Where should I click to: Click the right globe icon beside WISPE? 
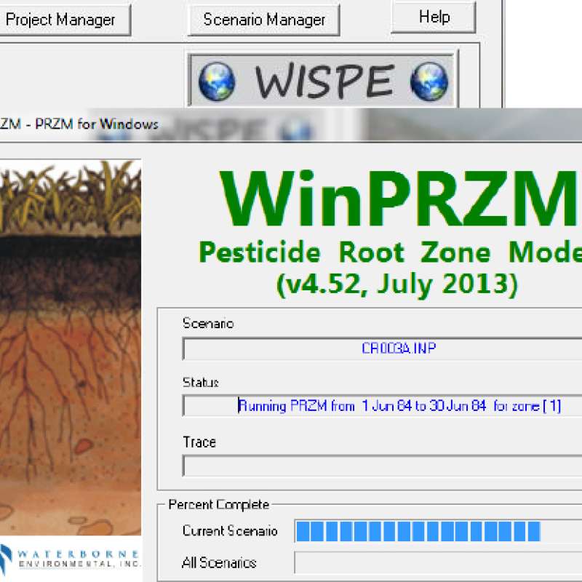[429, 81]
